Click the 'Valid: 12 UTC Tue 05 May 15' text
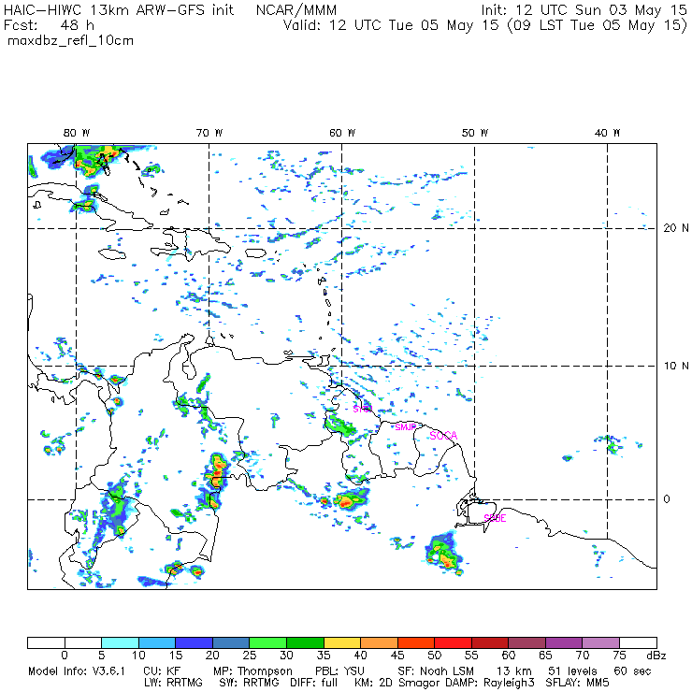692x692 pixels. (x=391, y=25)
